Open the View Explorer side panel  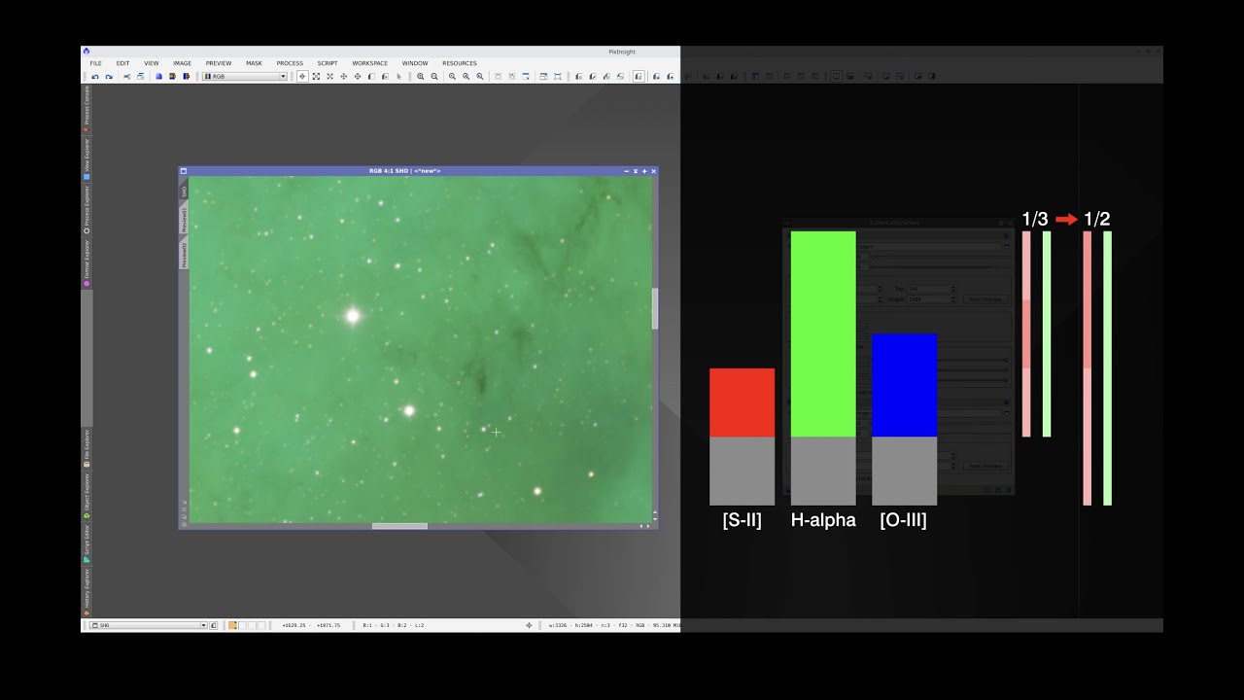click(86, 158)
